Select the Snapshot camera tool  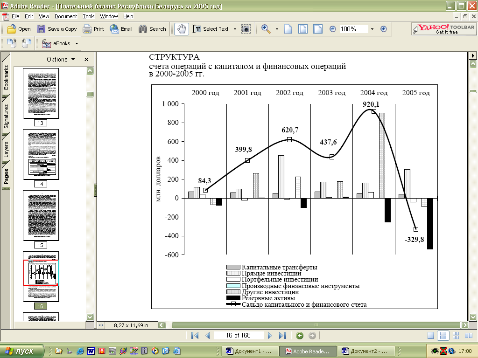(246, 29)
